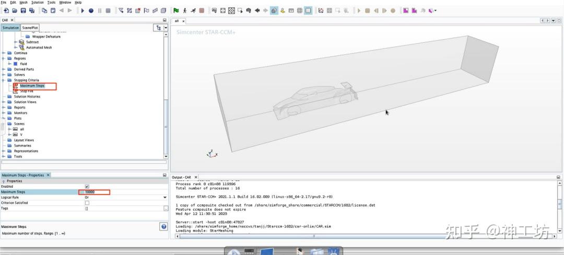Click the green Initialize Solution flag

[177, 10]
